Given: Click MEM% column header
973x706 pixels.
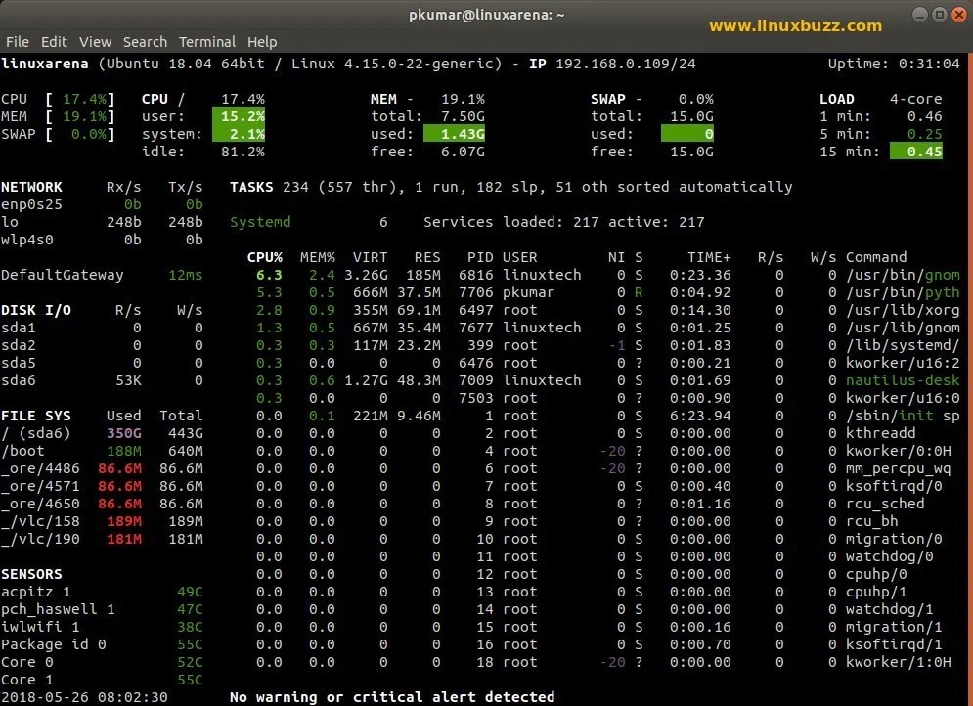Looking at the screenshot, I should tap(318, 257).
